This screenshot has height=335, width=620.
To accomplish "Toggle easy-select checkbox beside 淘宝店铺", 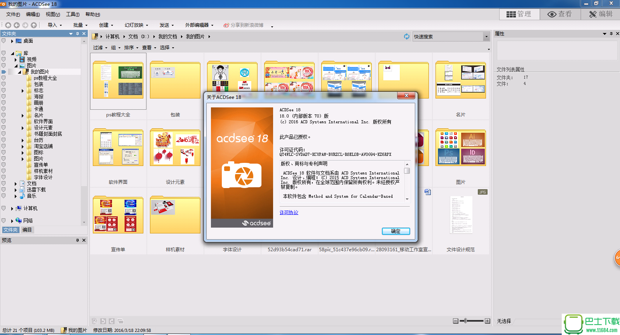I will [x=3, y=146].
